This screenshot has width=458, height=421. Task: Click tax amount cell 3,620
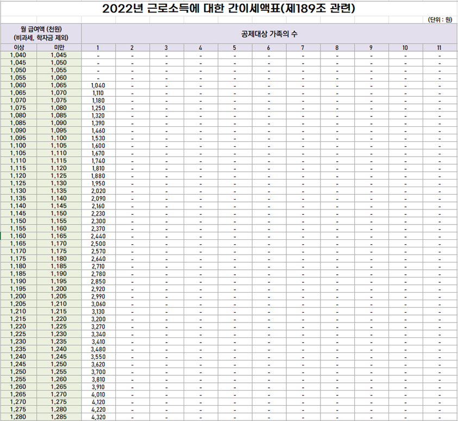(x=98, y=364)
